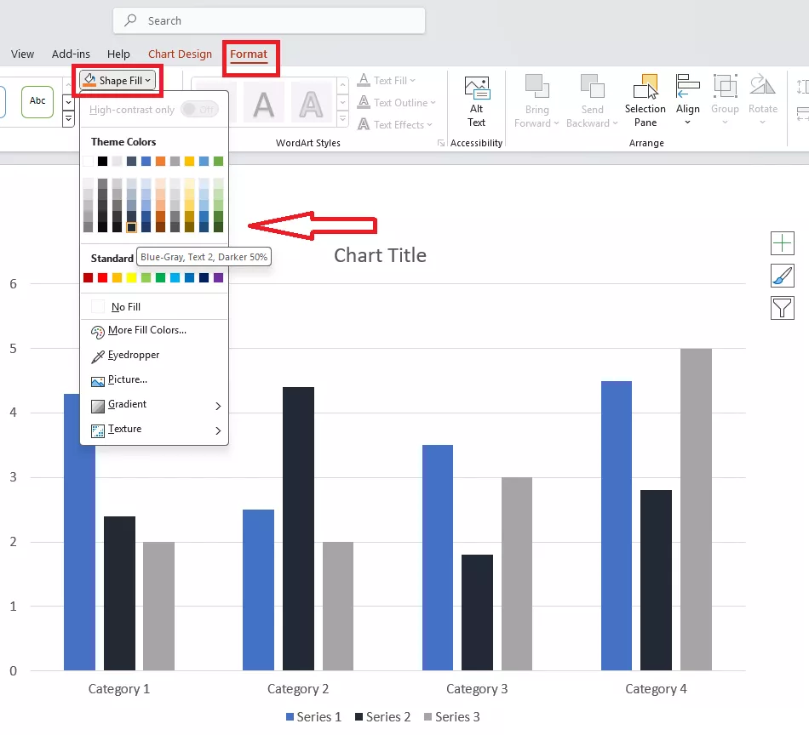Select the standard light blue swatch

(x=175, y=278)
